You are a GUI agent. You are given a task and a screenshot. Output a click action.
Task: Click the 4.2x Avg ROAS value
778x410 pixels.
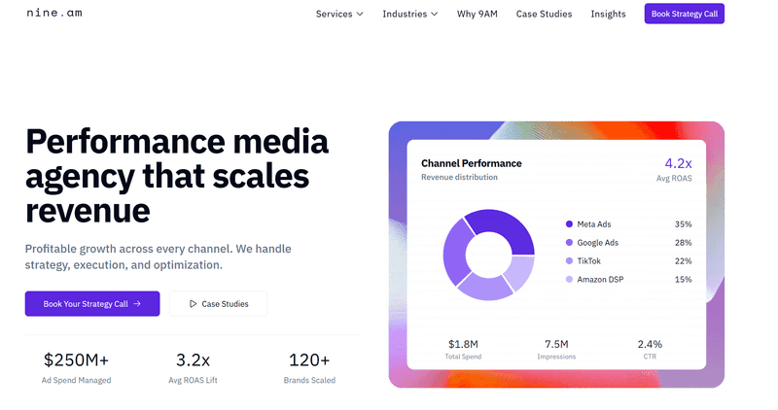pyautogui.click(x=677, y=163)
